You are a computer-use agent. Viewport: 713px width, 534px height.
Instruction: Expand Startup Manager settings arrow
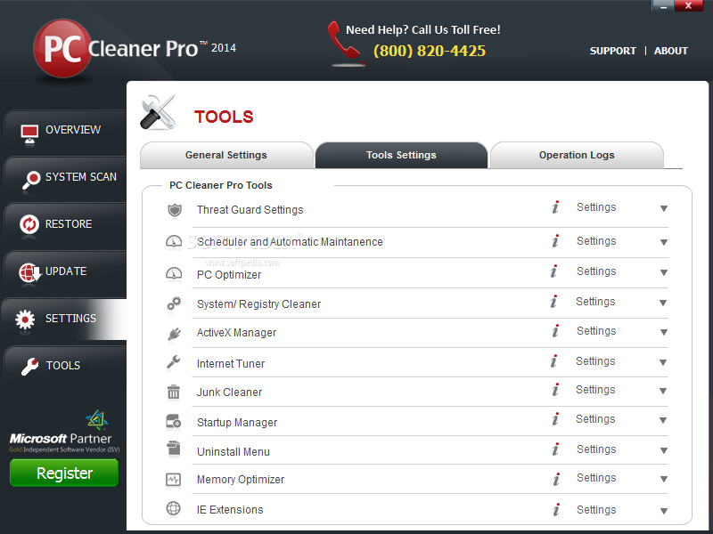pyautogui.click(x=663, y=420)
